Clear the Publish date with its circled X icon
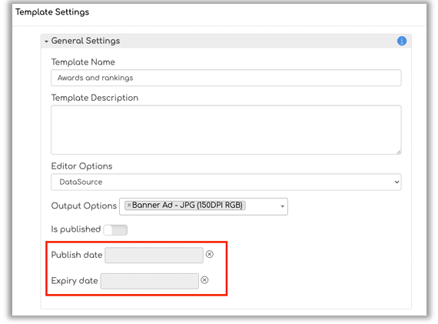The image size is (438, 324). tap(210, 254)
